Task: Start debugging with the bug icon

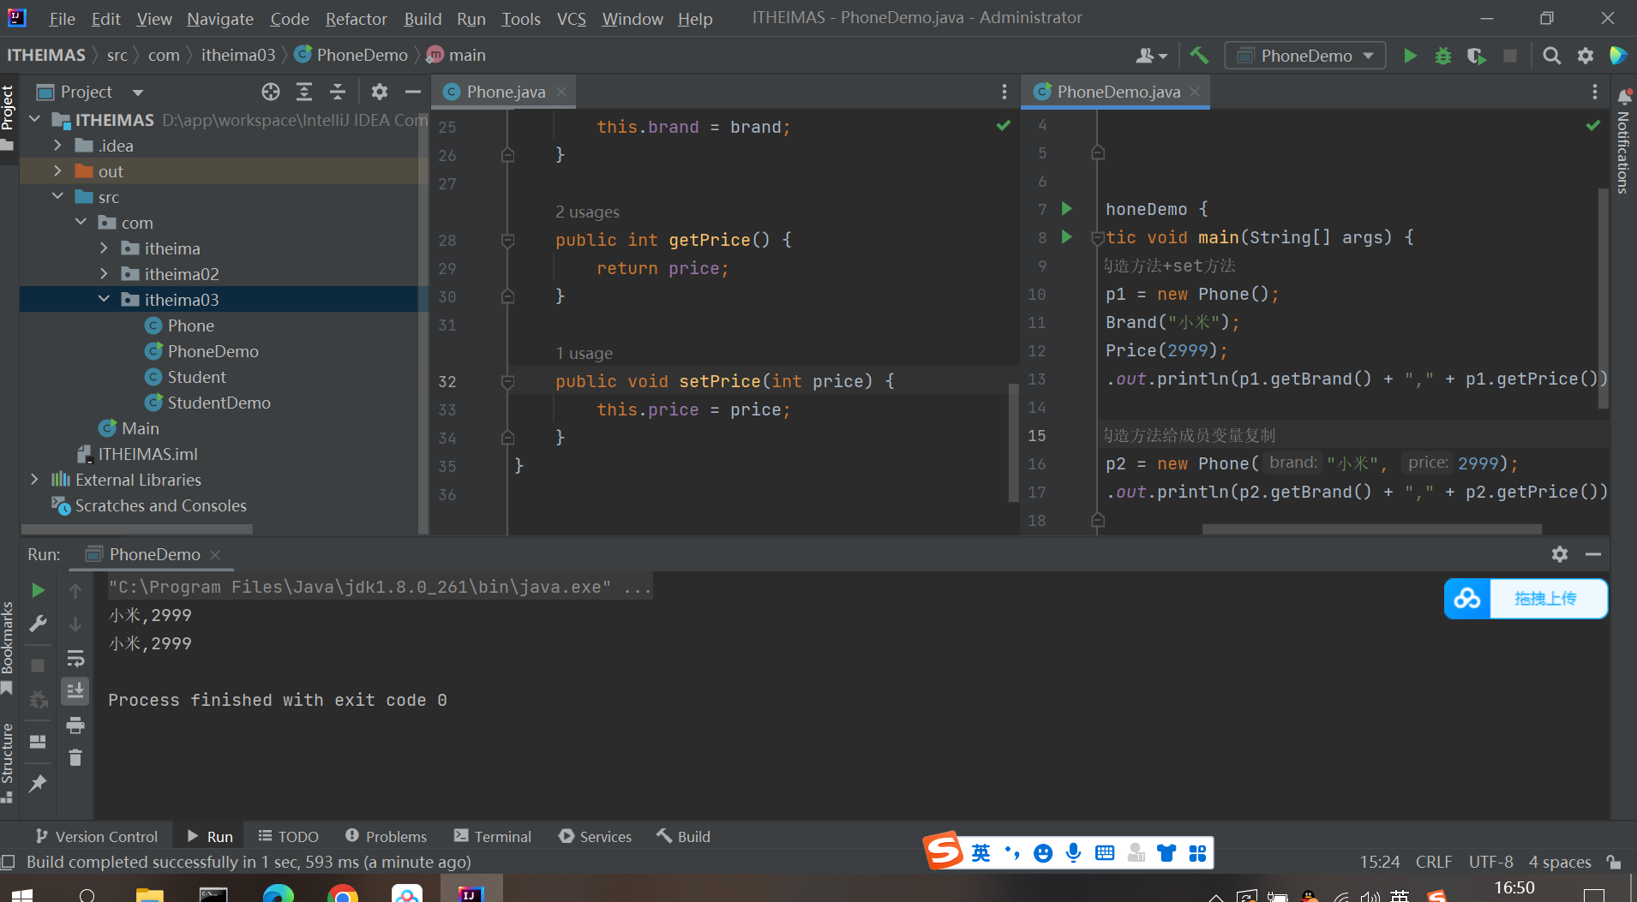Action: (1443, 56)
